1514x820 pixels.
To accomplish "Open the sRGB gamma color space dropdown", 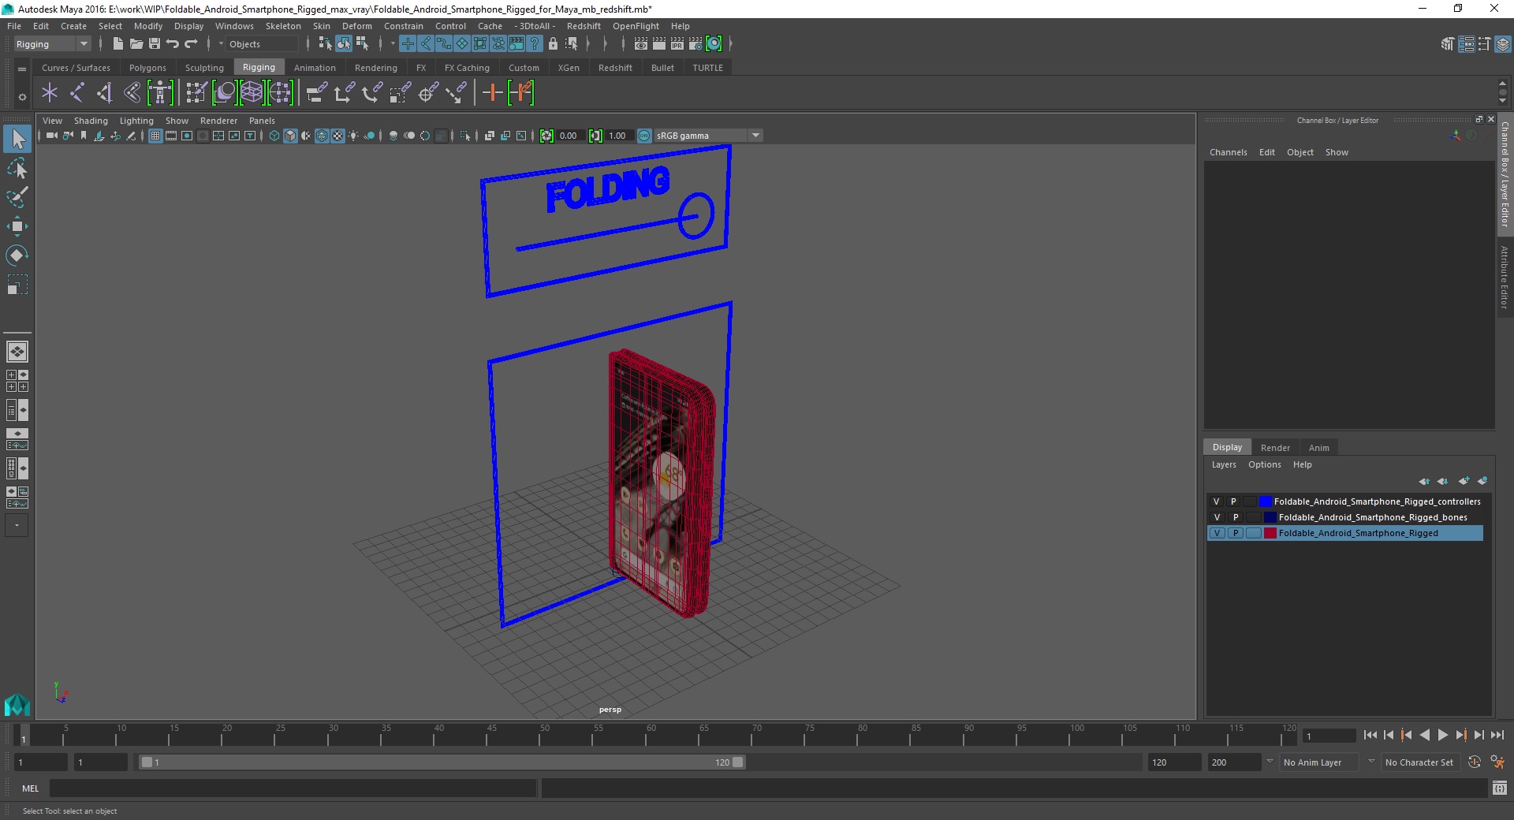I will (x=708, y=136).
